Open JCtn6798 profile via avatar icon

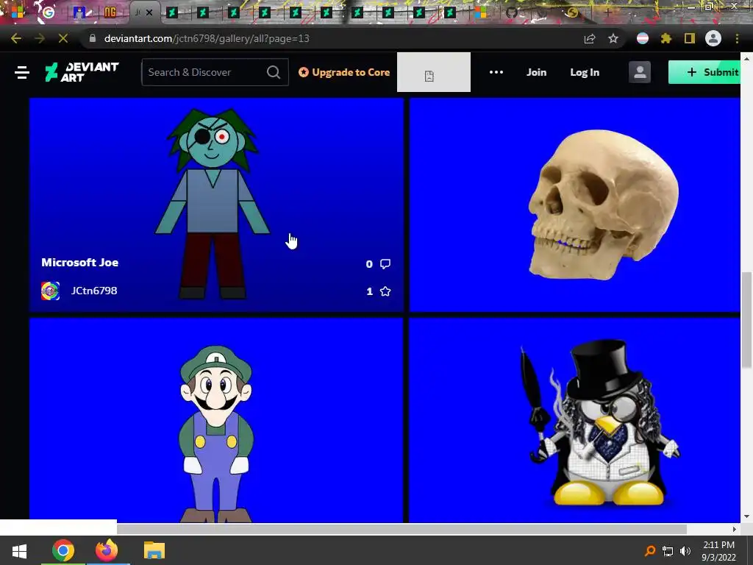51,291
